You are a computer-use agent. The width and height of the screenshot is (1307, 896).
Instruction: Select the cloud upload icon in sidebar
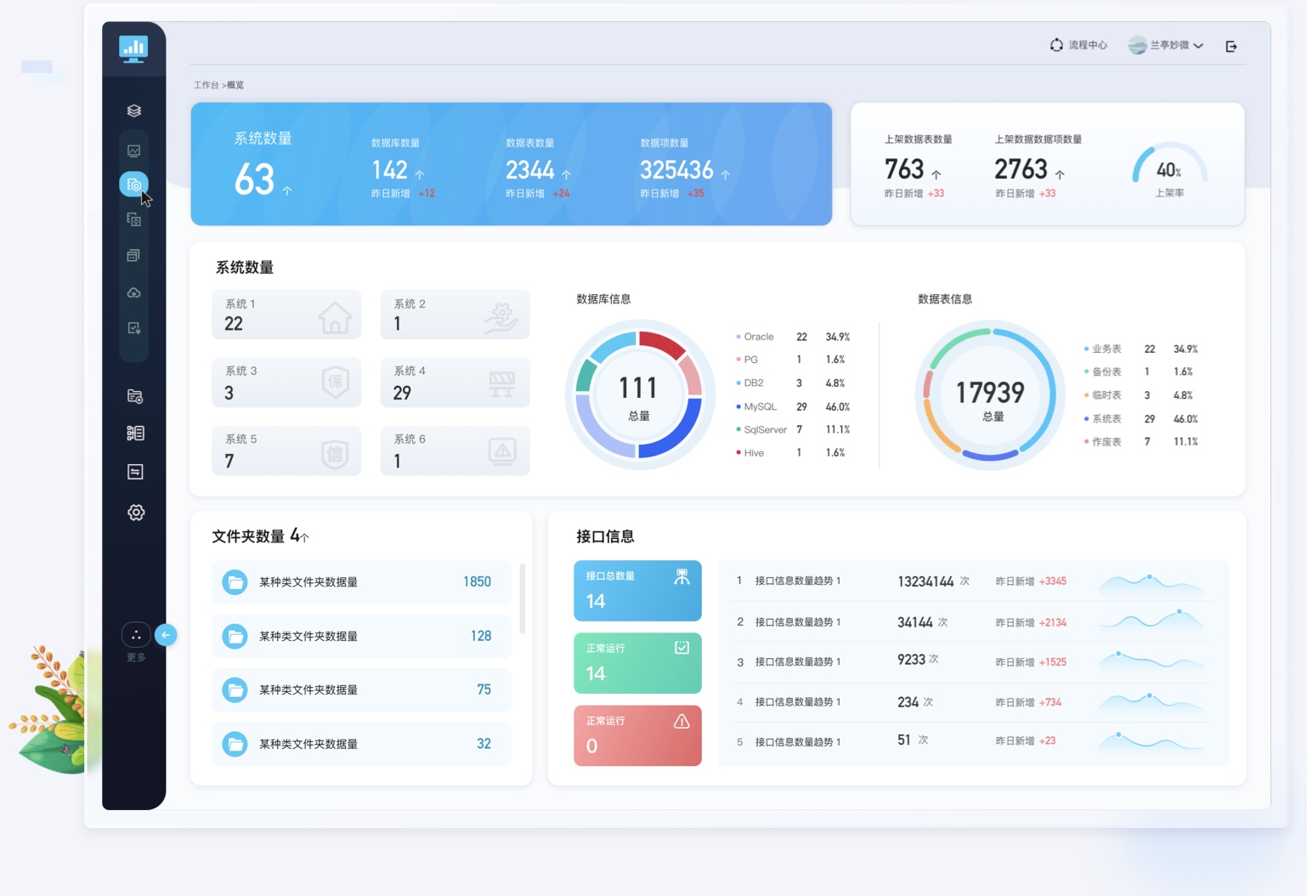click(x=134, y=292)
